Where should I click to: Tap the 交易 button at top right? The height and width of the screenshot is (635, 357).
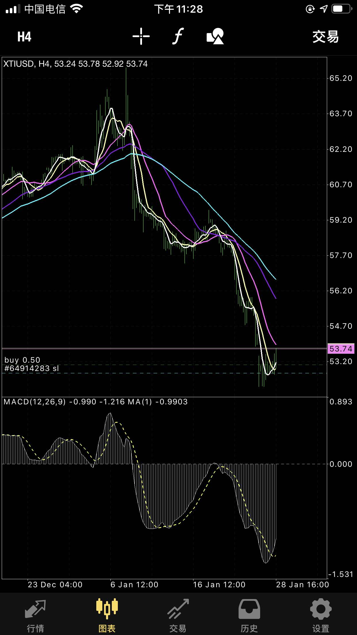pos(325,37)
